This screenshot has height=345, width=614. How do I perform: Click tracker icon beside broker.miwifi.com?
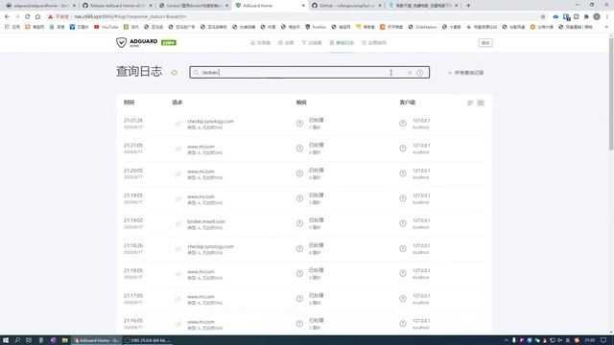[x=178, y=223]
